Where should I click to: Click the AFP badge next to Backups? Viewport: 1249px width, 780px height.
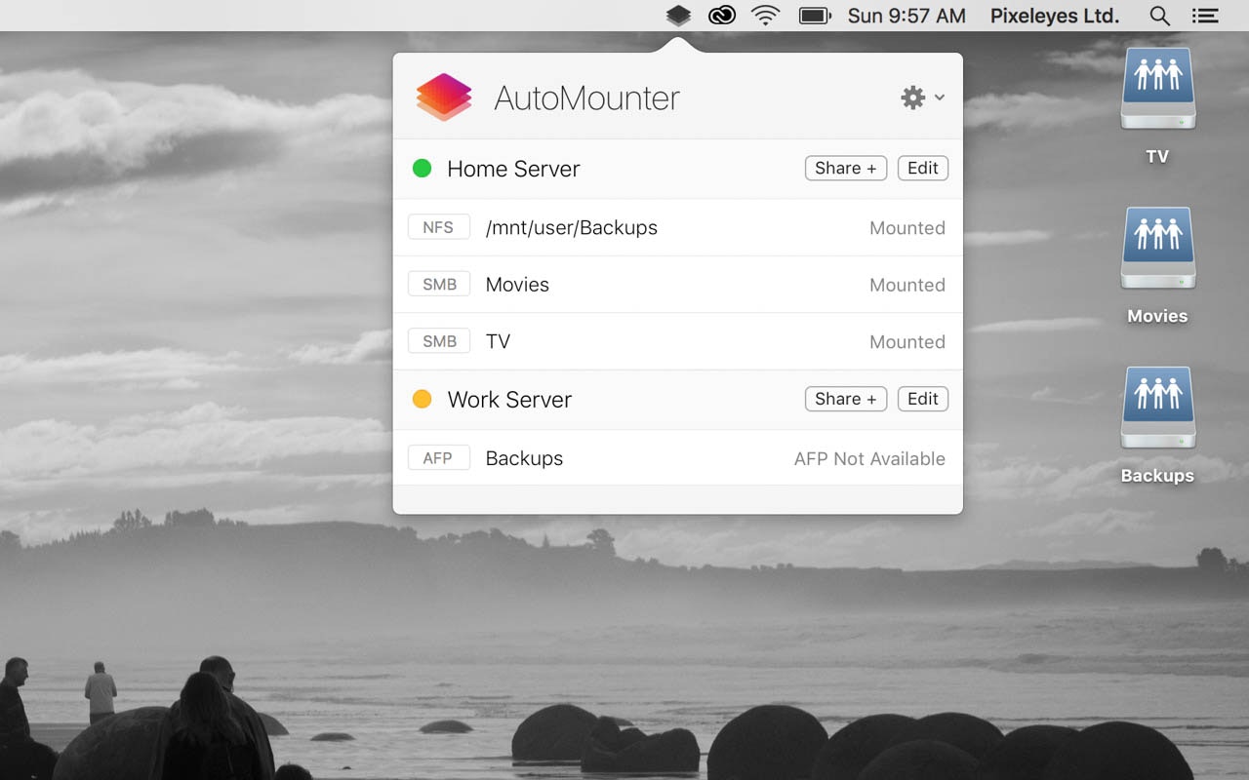[x=438, y=457]
